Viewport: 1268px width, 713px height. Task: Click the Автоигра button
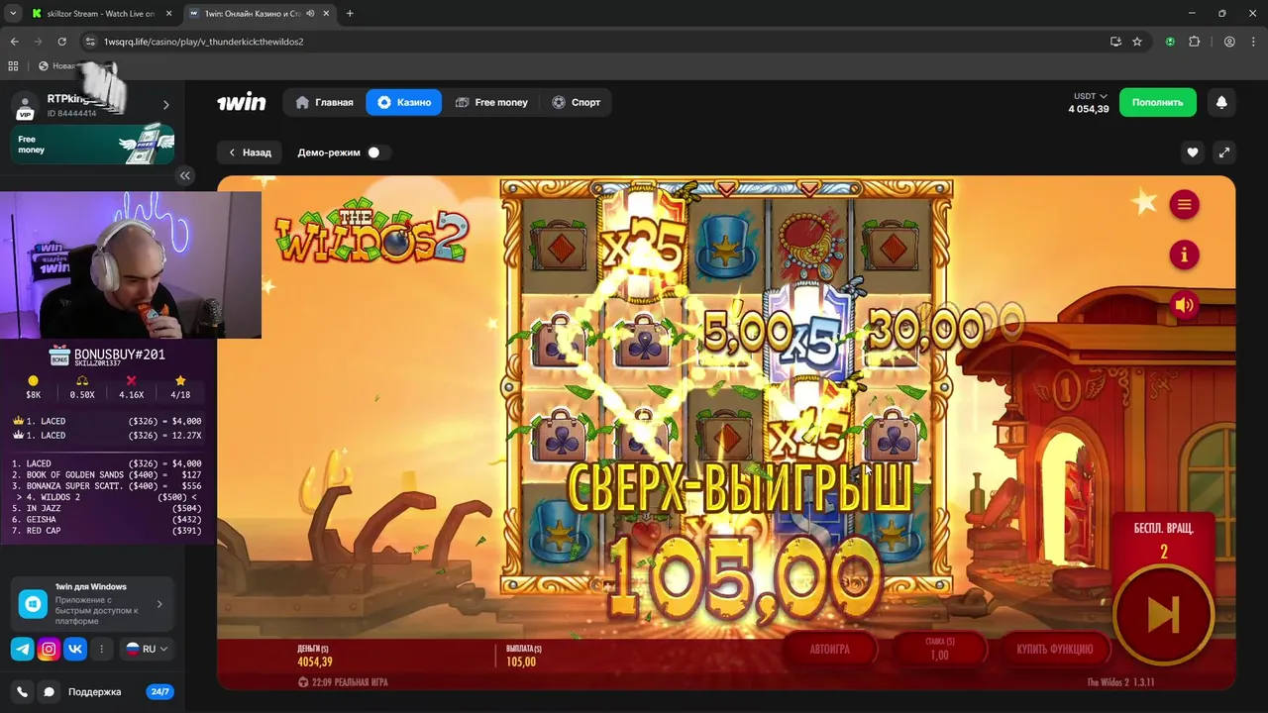coord(830,649)
